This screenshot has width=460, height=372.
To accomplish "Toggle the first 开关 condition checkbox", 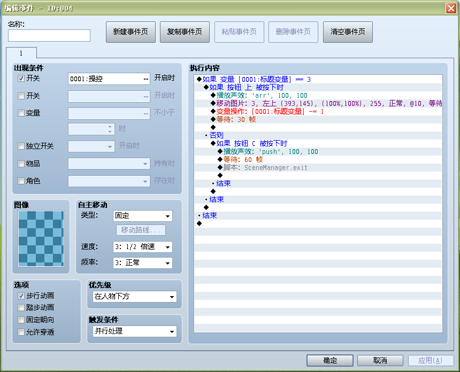I will (x=21, y=78).
